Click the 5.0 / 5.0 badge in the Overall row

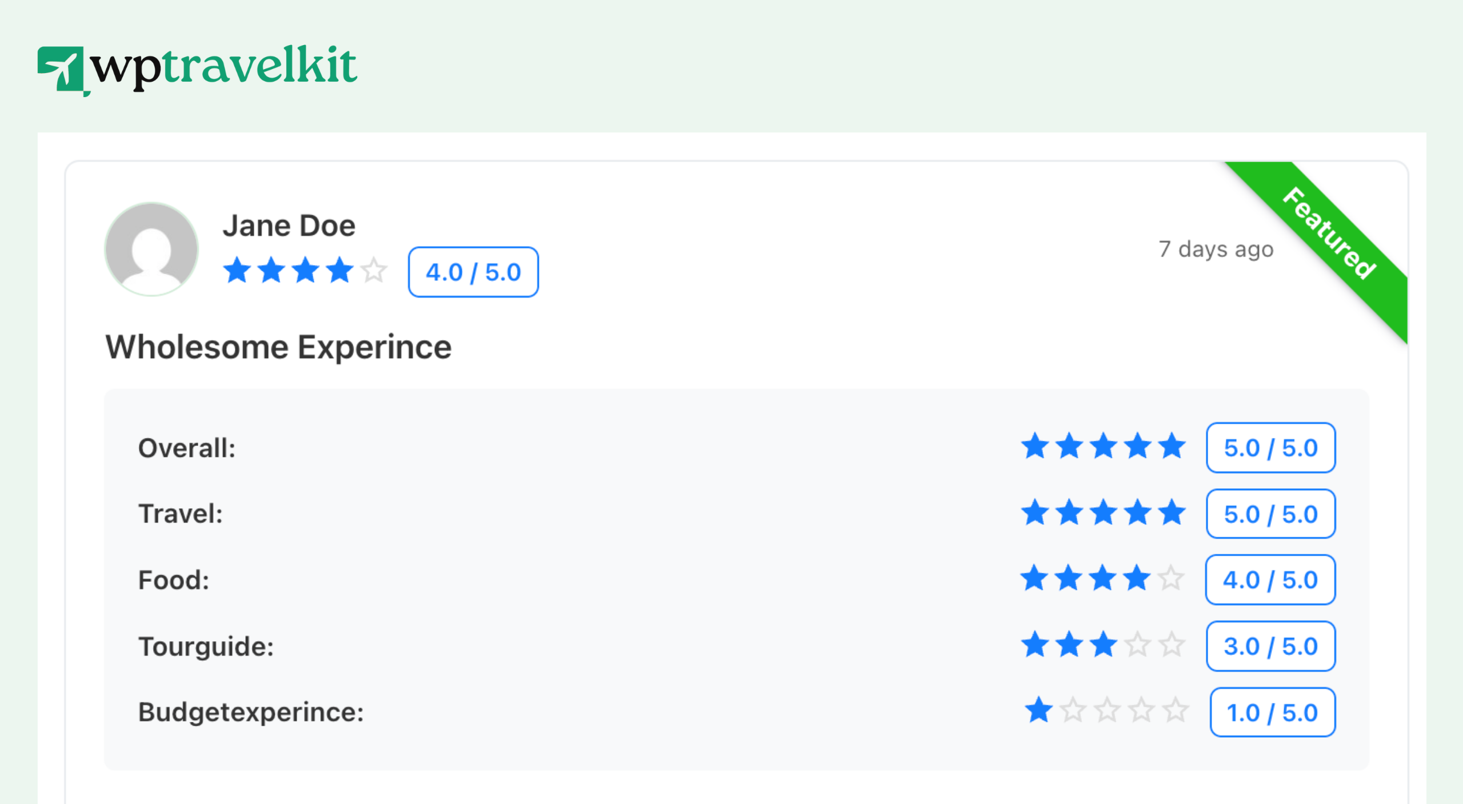pyautogui.click(x=1270, y=447)
